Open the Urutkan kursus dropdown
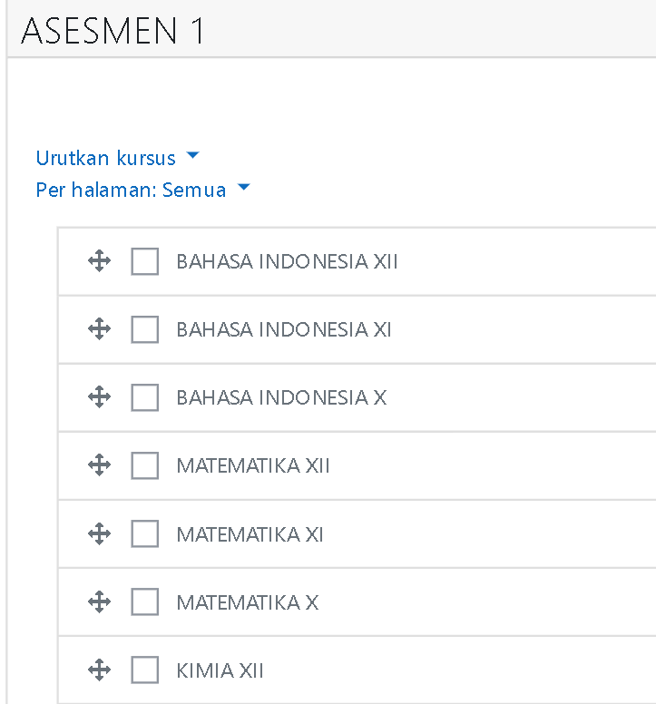The width and height of the screenshot is (656, 704). (117, 158)
